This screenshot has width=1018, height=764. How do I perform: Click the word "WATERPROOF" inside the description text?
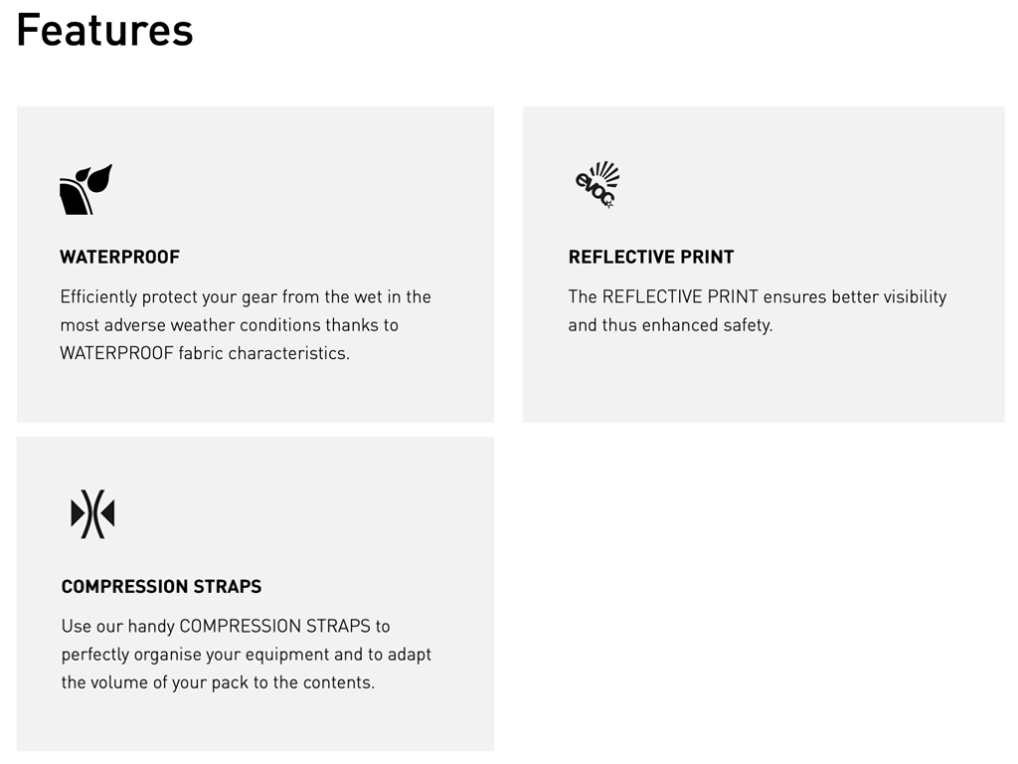(x=115, y=353)
